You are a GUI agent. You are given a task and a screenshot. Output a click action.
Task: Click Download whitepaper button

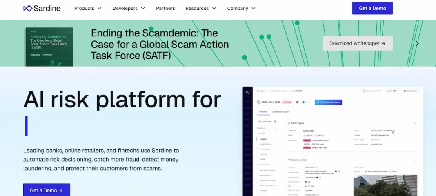358,43
